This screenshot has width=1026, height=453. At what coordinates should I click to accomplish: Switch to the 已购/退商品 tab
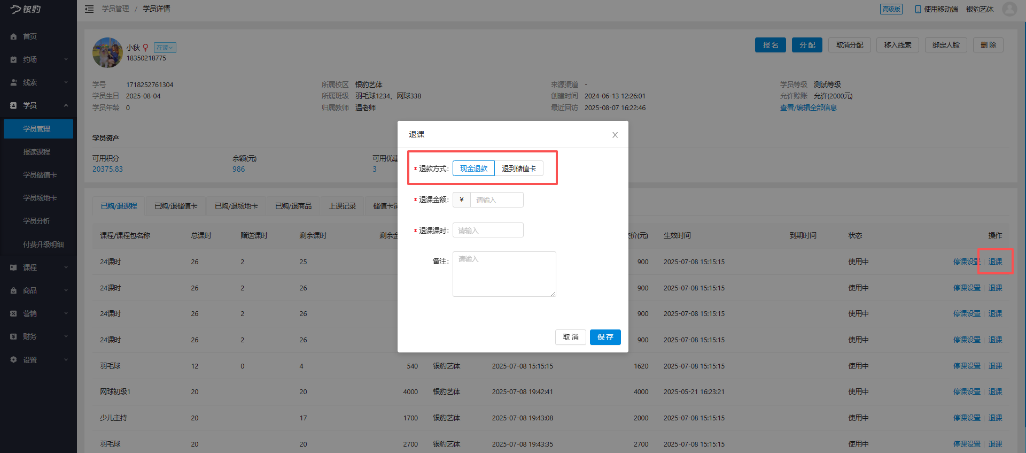(x=293, y=206)
